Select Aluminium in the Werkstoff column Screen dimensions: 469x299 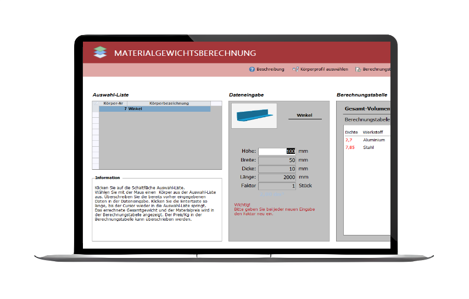point(374,140)
